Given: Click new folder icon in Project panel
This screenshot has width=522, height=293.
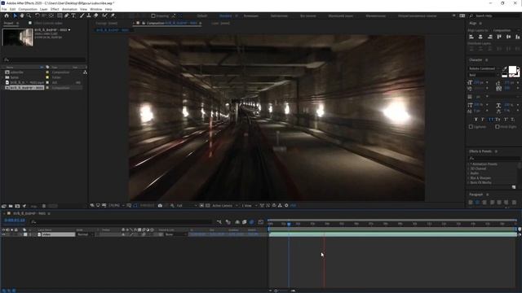Looking at the screenshot, I should coord(11,206).
